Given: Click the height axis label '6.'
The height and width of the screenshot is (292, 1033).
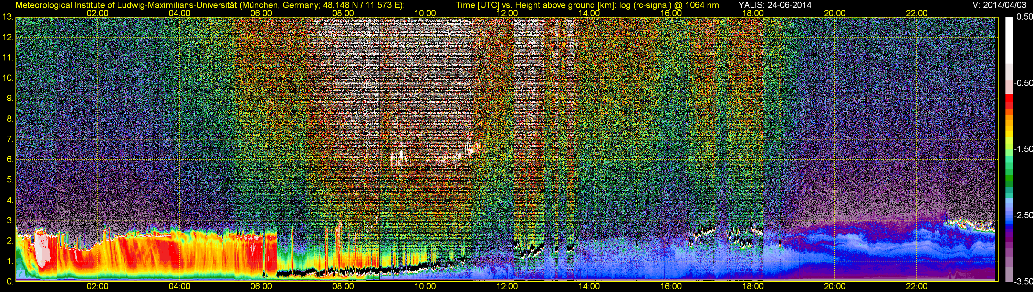Looking at the screenshot, I should [x=10, y=160].
